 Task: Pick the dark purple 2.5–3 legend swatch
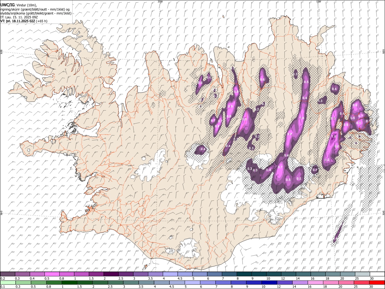tap(126, 274)
